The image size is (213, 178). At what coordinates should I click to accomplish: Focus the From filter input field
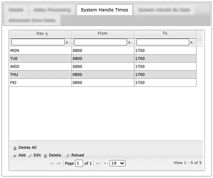click(101, 42)
